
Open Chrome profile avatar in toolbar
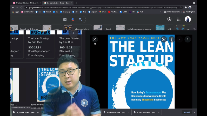click(190, 8)
